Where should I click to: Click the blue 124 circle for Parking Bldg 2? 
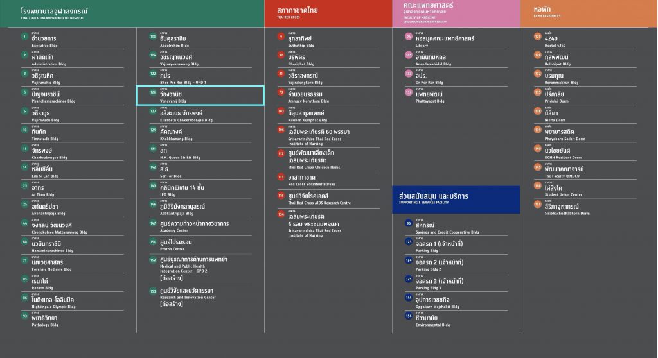pos(409,260)
